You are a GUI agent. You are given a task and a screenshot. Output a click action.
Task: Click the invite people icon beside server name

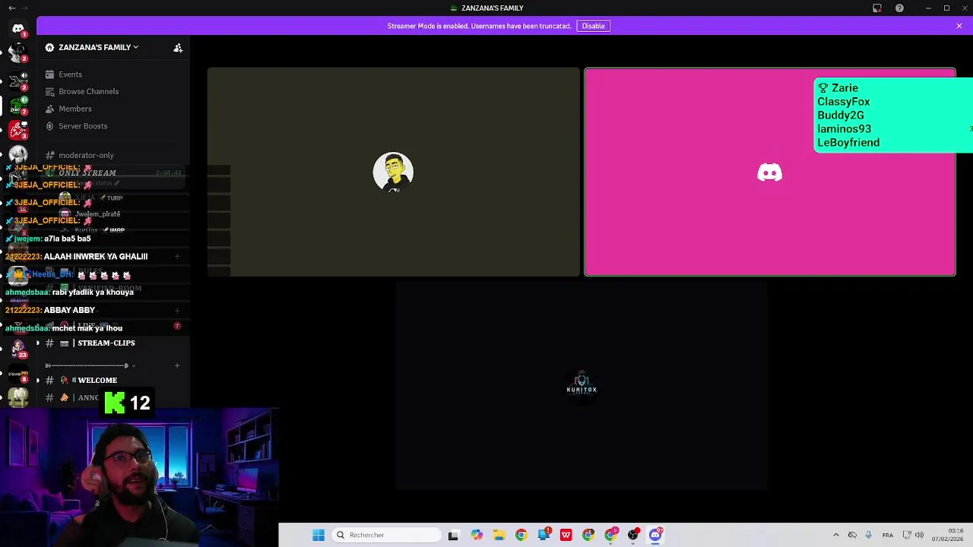pyautogui.click(x=178, y=47)
